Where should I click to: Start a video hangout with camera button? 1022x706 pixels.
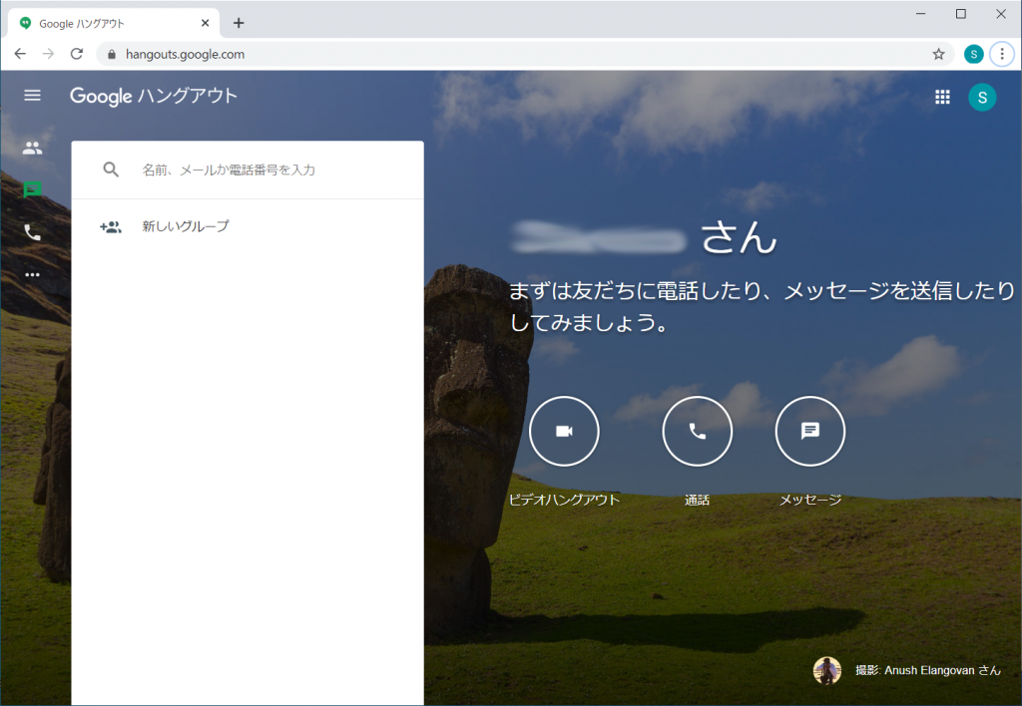pos(564,431)
